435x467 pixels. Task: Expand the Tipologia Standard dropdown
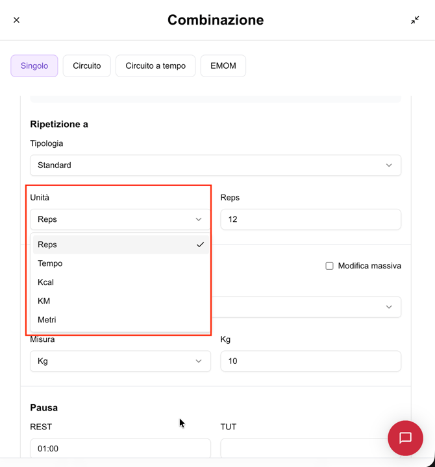point(216,165)
